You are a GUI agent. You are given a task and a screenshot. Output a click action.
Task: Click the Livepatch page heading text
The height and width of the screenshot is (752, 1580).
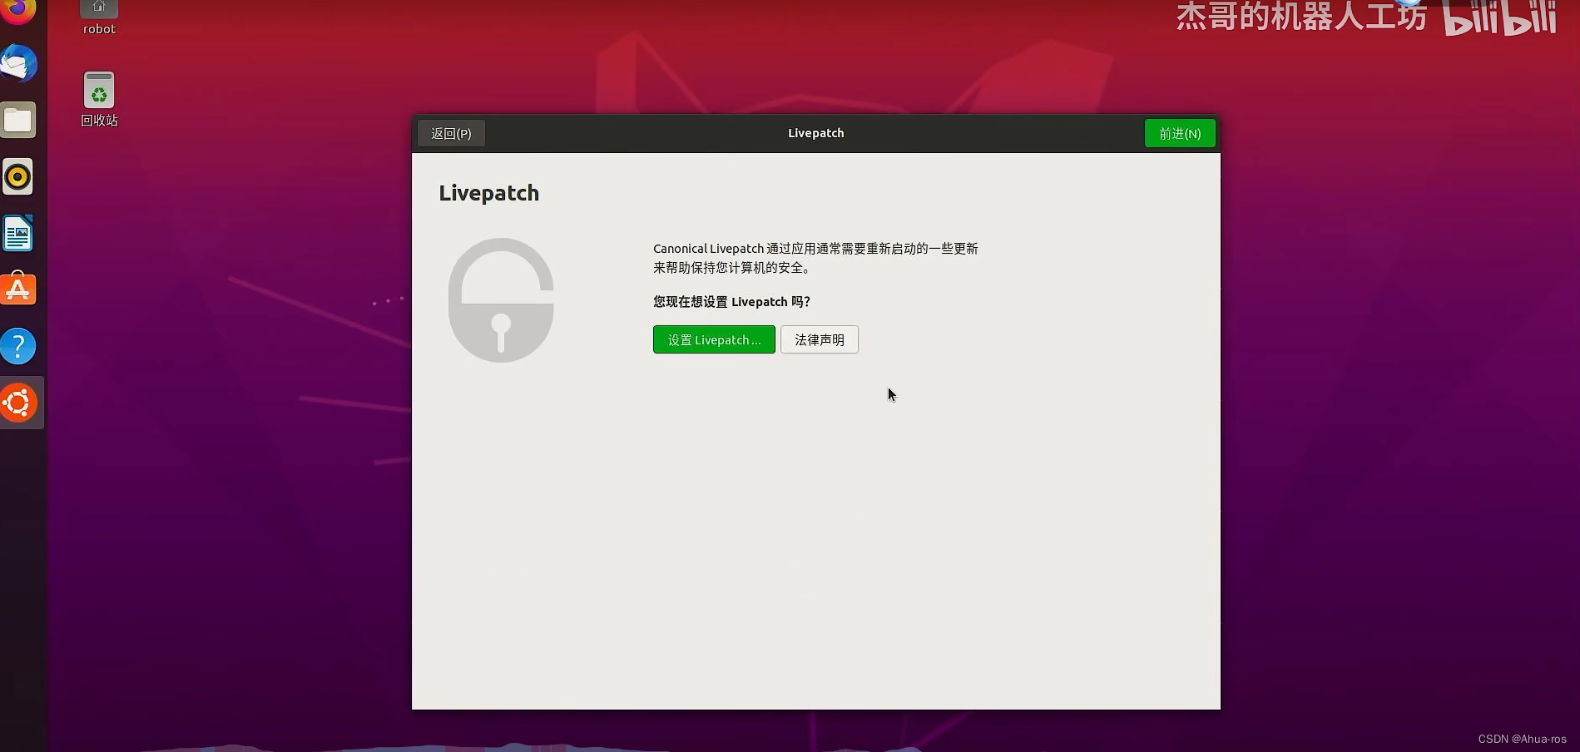coord(489,193)
